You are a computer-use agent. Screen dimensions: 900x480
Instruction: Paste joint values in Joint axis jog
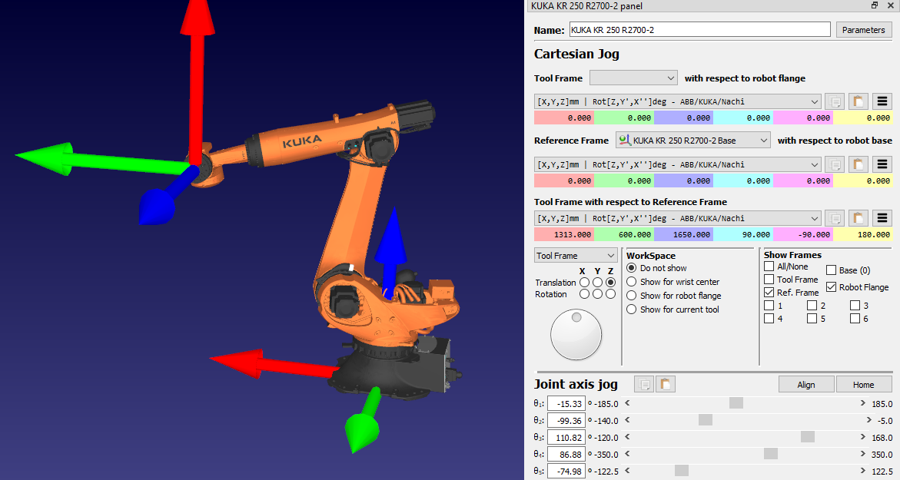665,384
